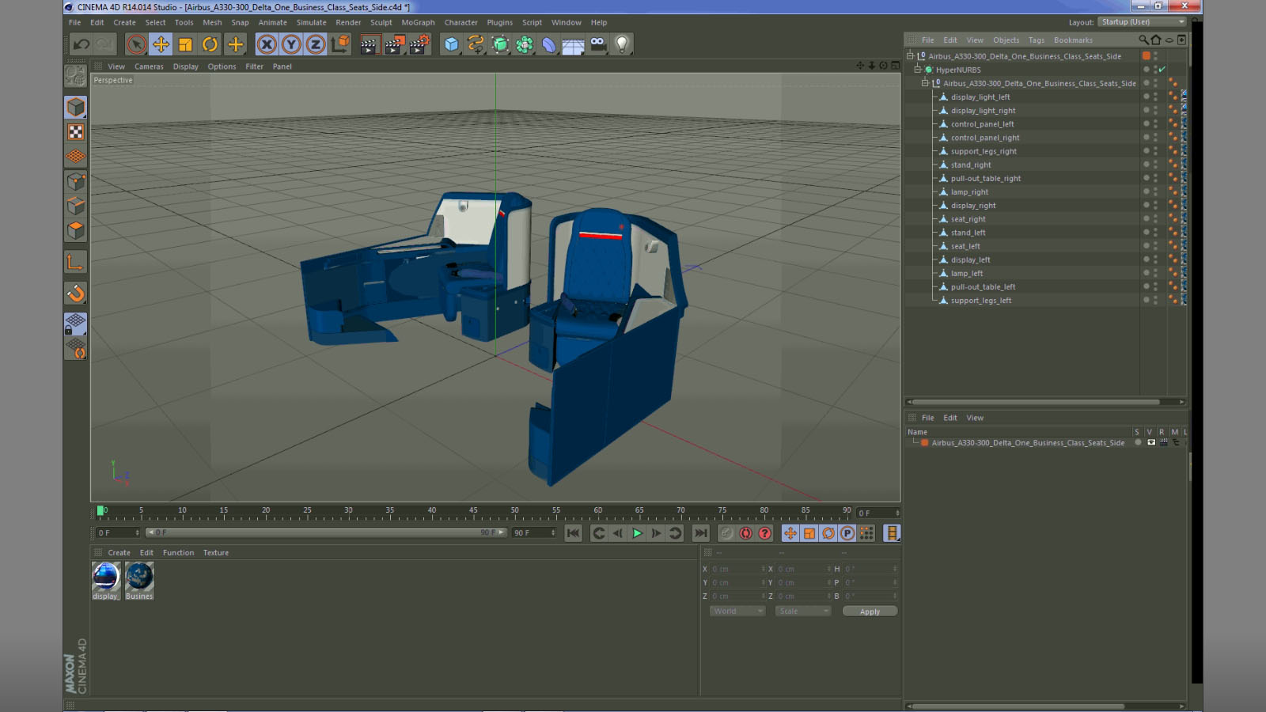Select the lamp_left object
The image size is (1266, 712).
pos(967,273)
